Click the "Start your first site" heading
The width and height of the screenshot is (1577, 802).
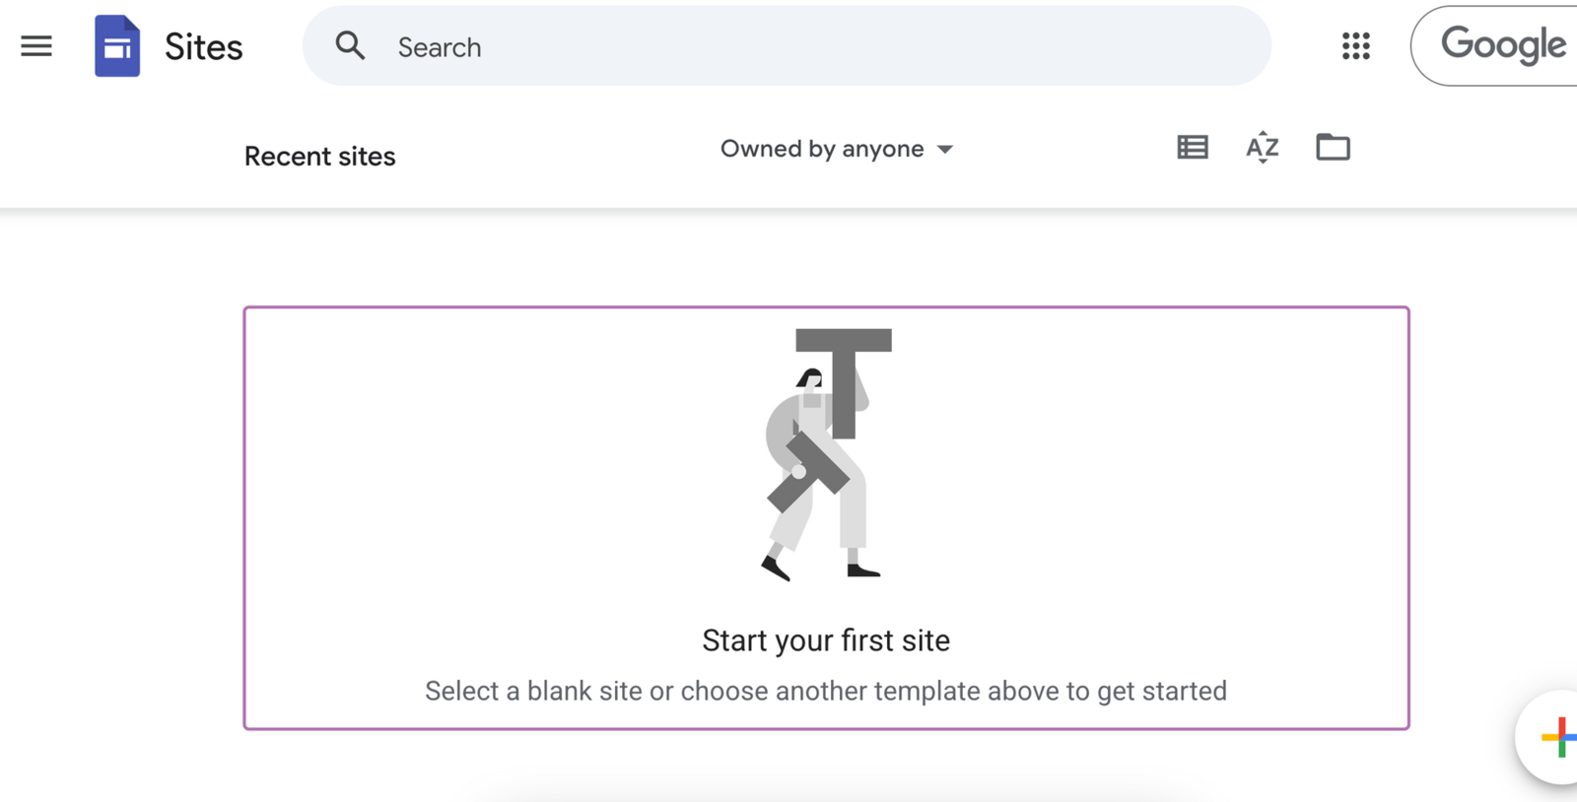tap(826, 640)
